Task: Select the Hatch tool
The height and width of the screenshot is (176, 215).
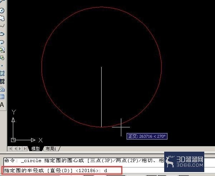Action: pos(2,73)
